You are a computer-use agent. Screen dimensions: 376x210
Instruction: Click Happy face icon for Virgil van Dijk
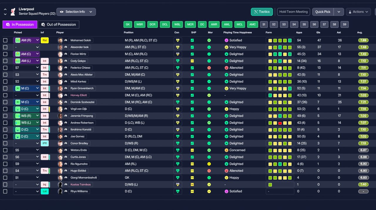coord(226,109)
